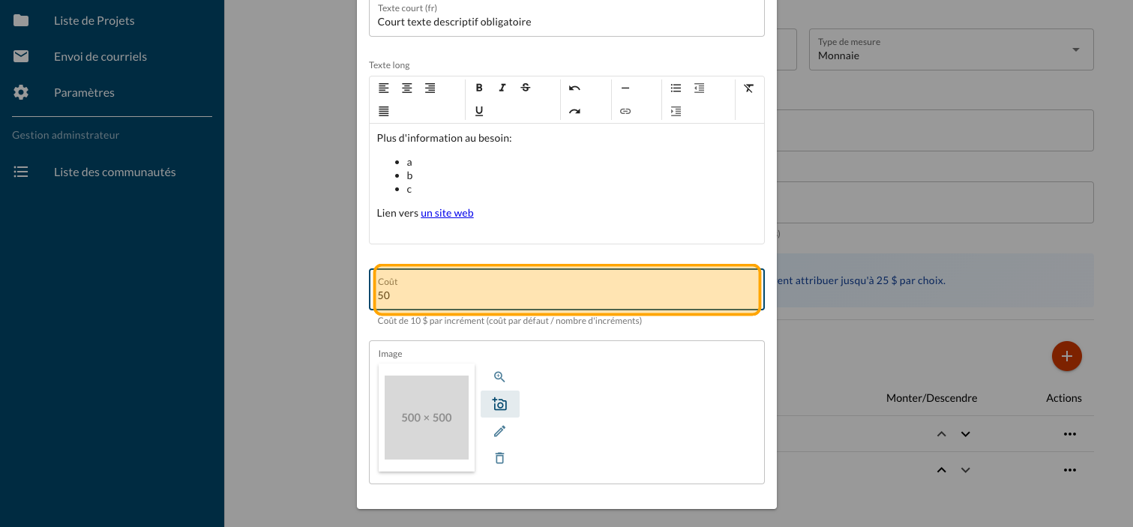1133x527 pixels.
Task: Go to Liste des communautés
Action: click(115, 172)
